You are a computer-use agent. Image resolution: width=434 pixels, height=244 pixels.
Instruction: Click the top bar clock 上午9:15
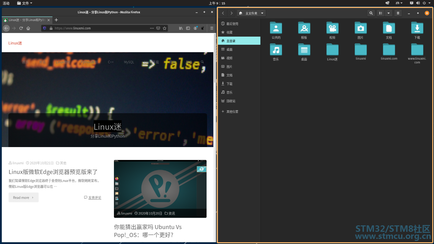point(217,3)
